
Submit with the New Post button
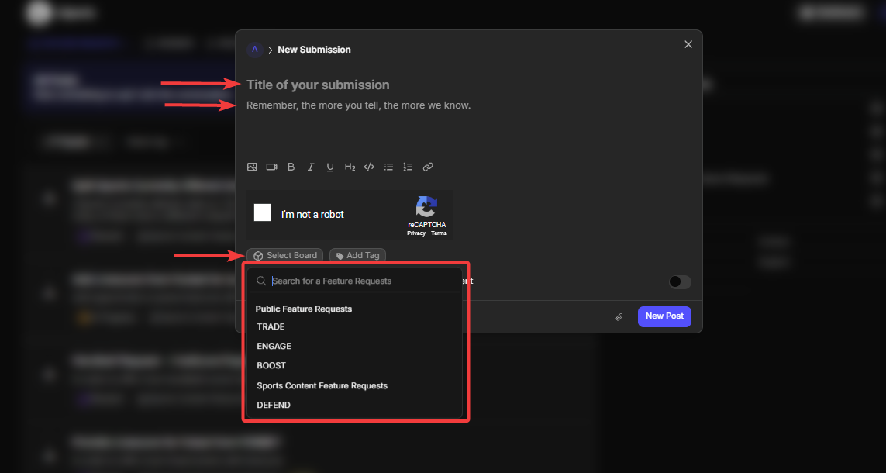click(664, 316)
